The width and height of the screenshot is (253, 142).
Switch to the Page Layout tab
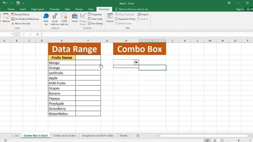(38, 9)
